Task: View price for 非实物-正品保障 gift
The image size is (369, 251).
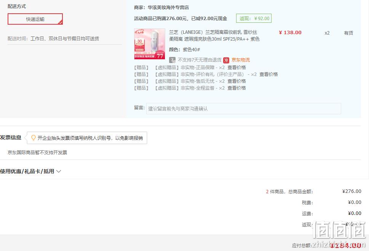Action: (236, 68)
